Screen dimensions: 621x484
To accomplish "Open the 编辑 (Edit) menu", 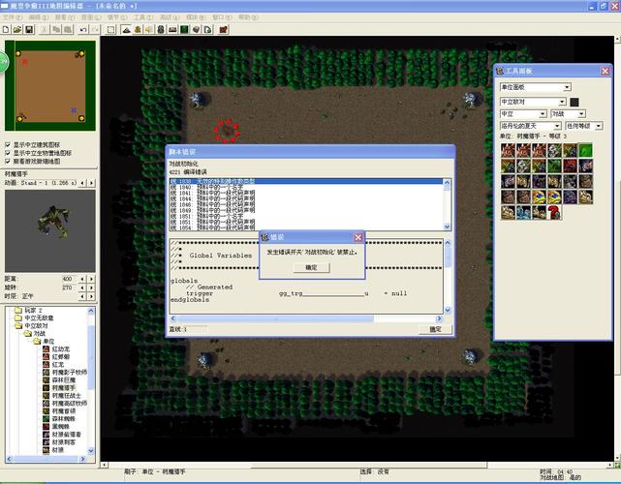I will [x=39, y=17].
